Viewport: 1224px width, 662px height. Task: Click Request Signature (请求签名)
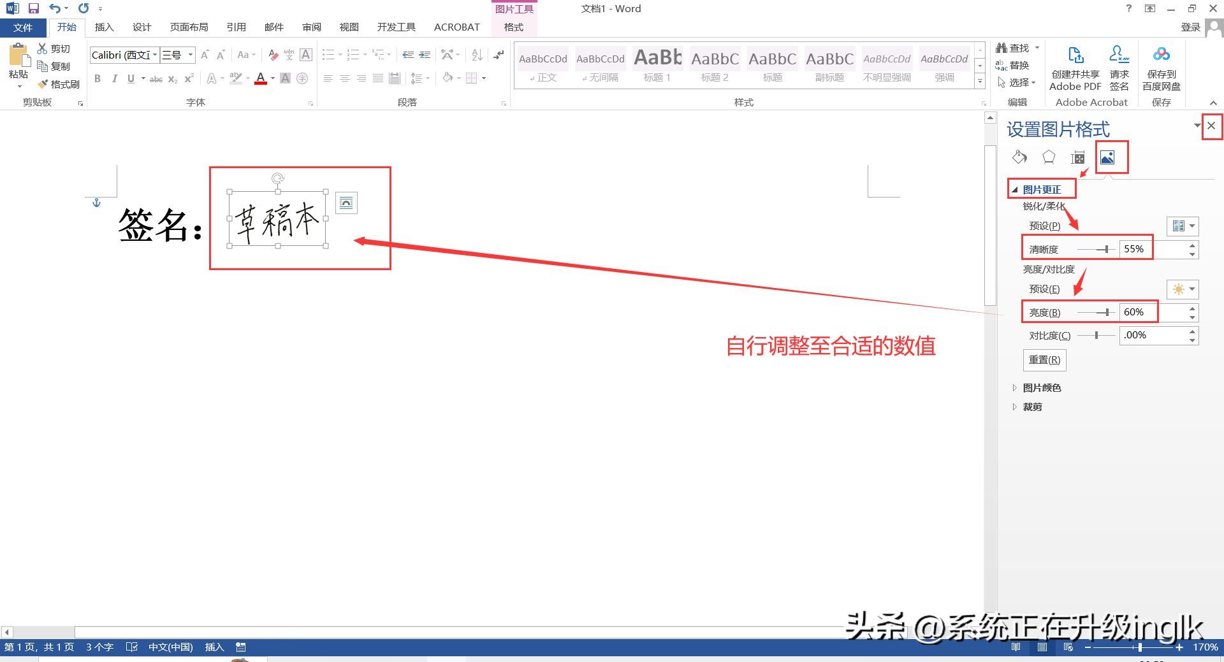coord(1119,68)
